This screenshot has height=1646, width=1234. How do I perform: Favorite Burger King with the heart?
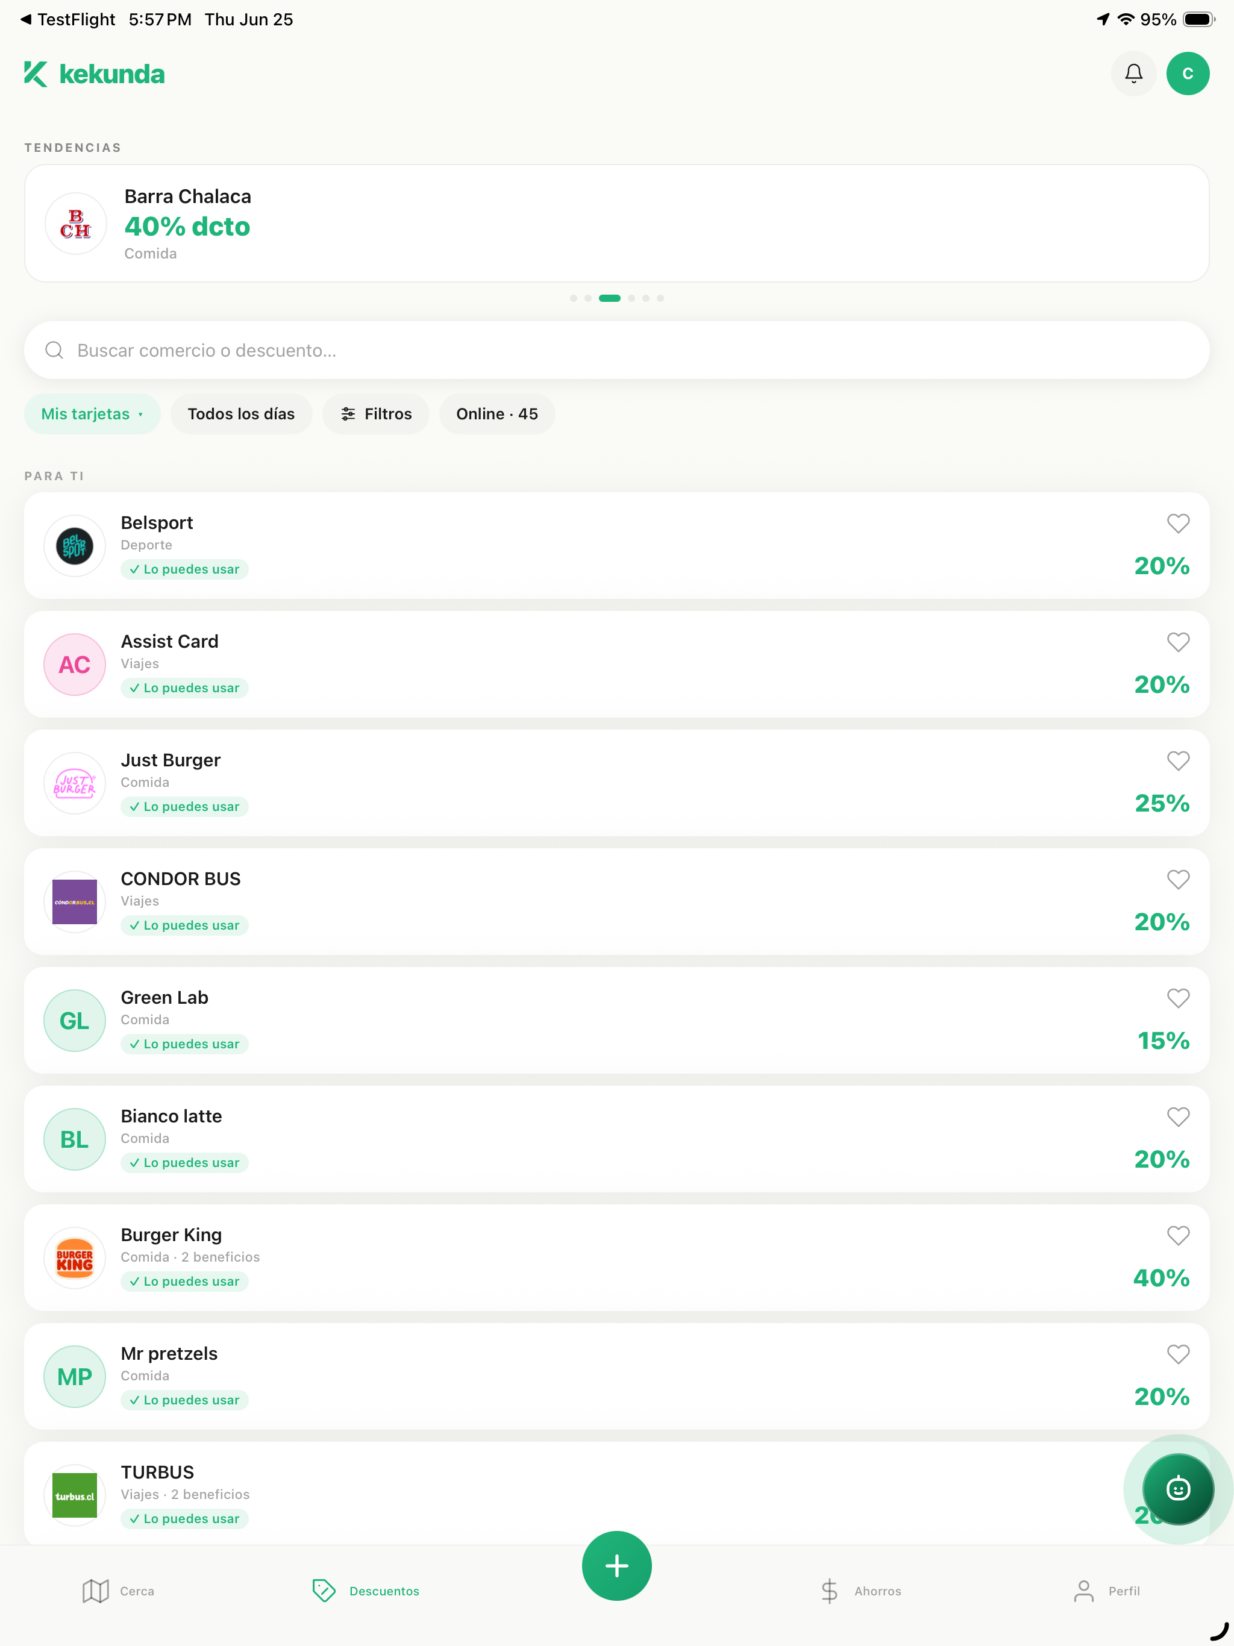click(1177, 1235)
